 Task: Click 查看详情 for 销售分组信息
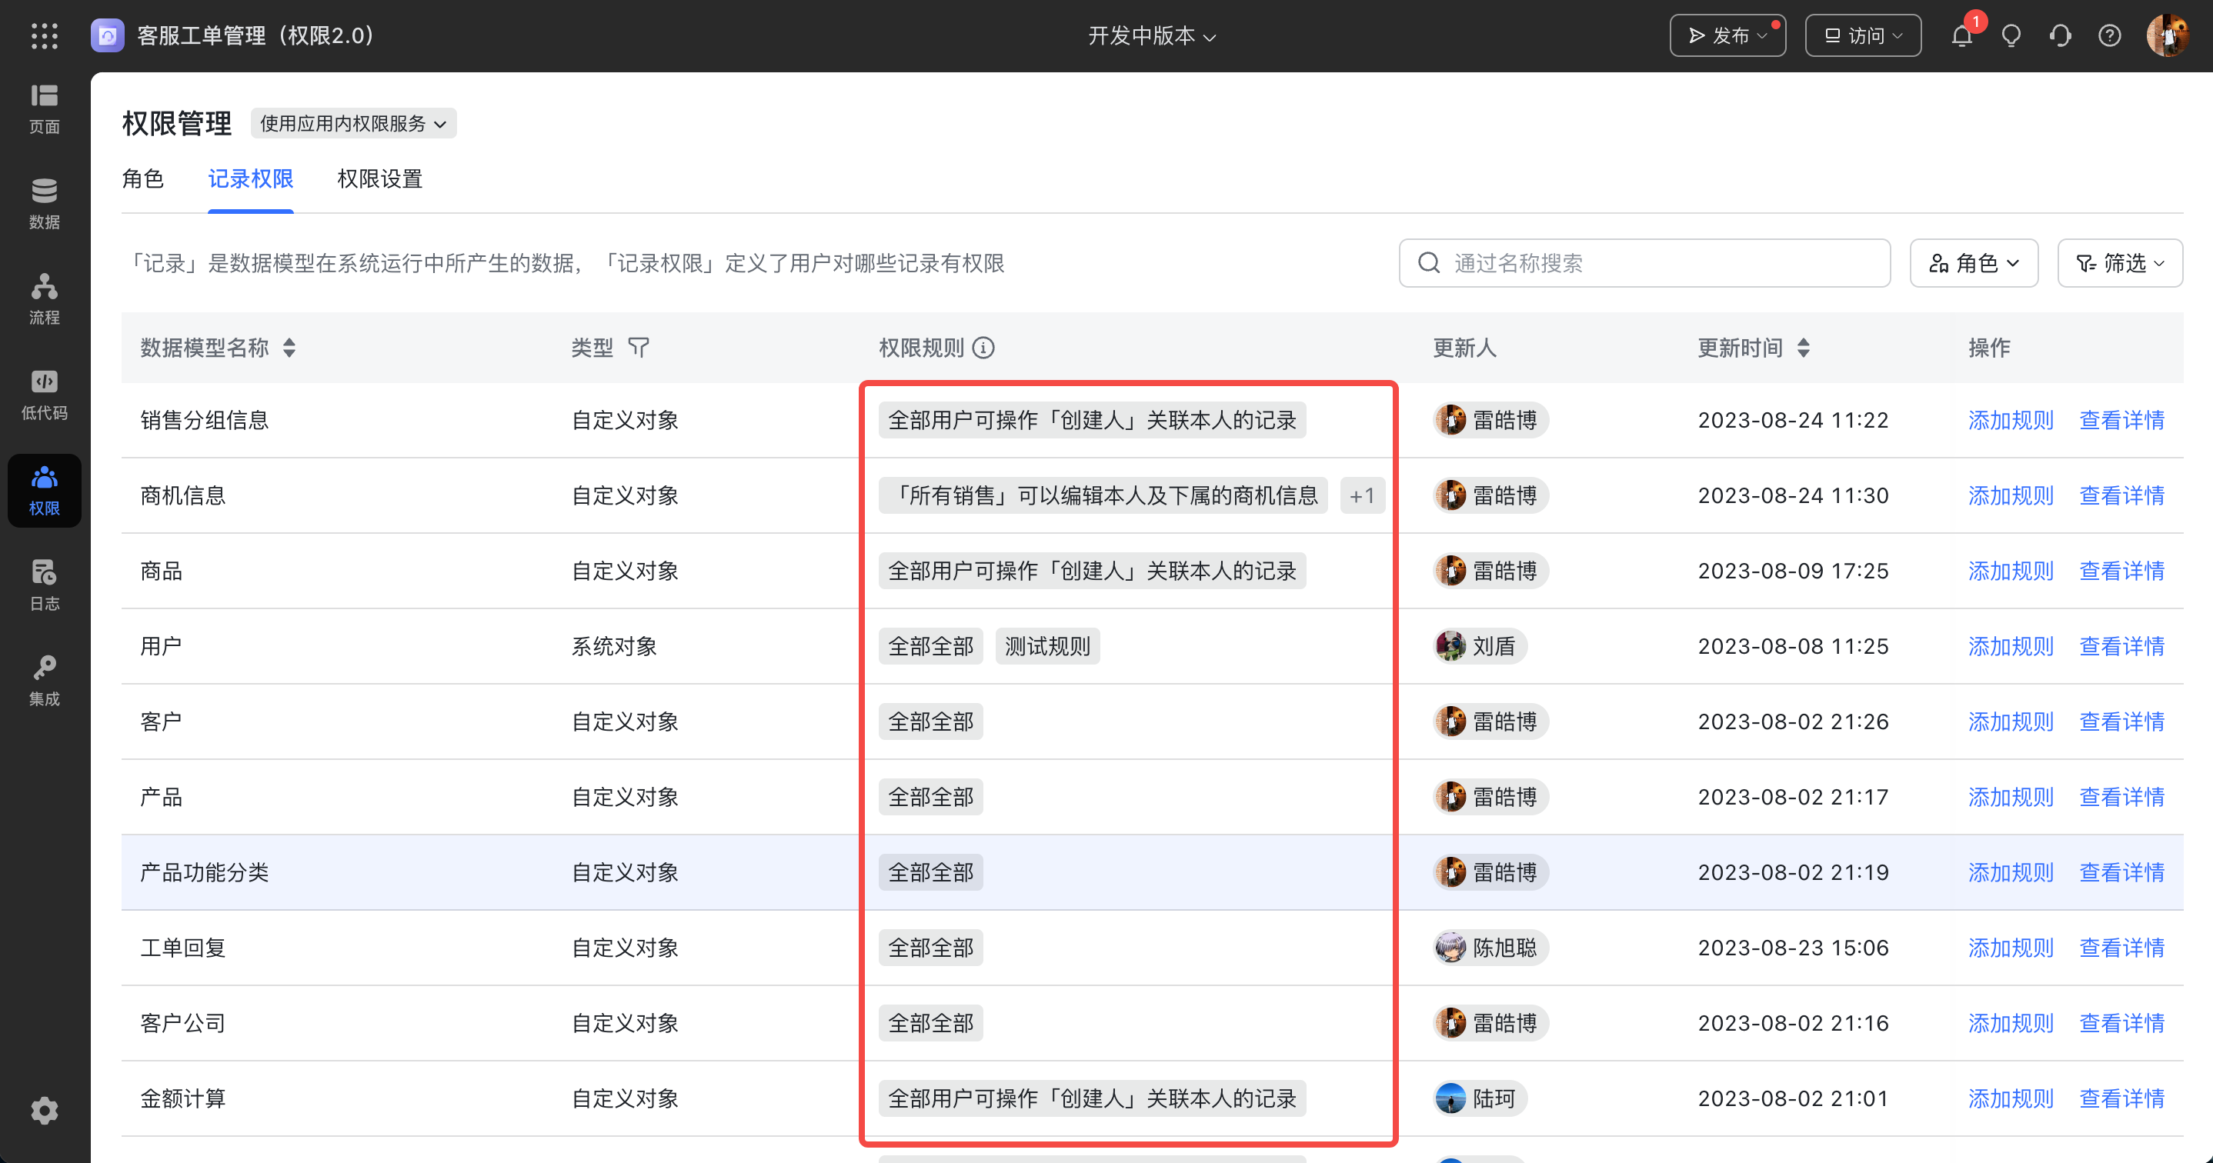pyautogui.click(x=2121, y=420)
